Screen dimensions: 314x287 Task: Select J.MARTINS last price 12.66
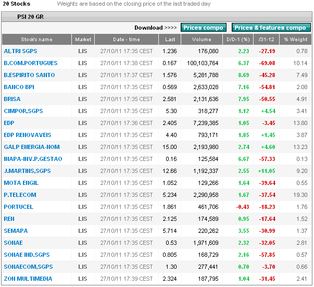170,171
